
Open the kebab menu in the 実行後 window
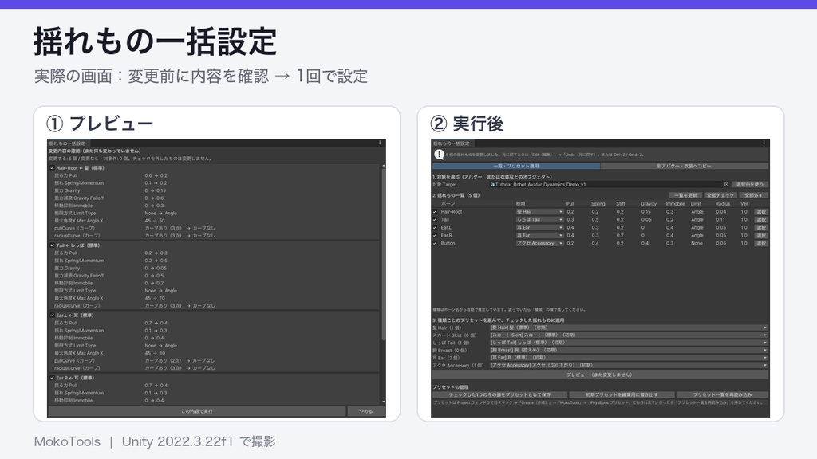pos(764,143)
